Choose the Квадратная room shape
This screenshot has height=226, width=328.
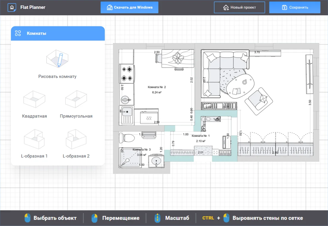(34, 99)
